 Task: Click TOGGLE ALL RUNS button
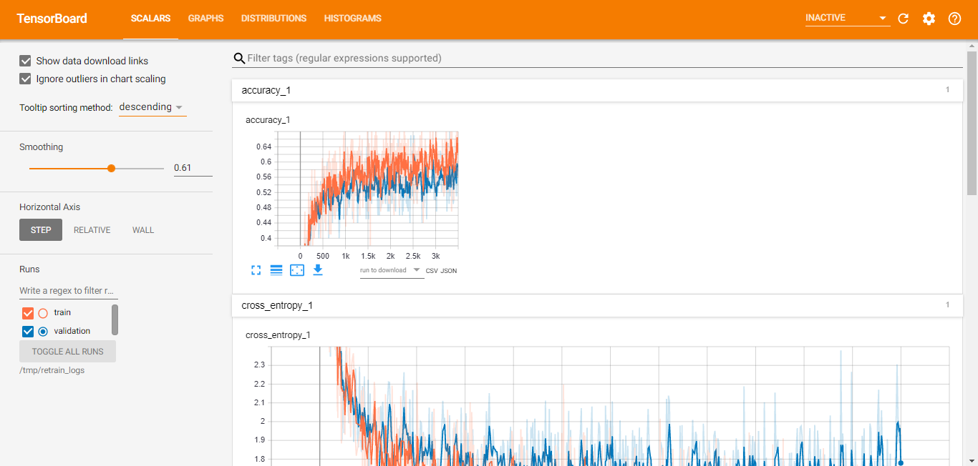[x=67, y=352]
